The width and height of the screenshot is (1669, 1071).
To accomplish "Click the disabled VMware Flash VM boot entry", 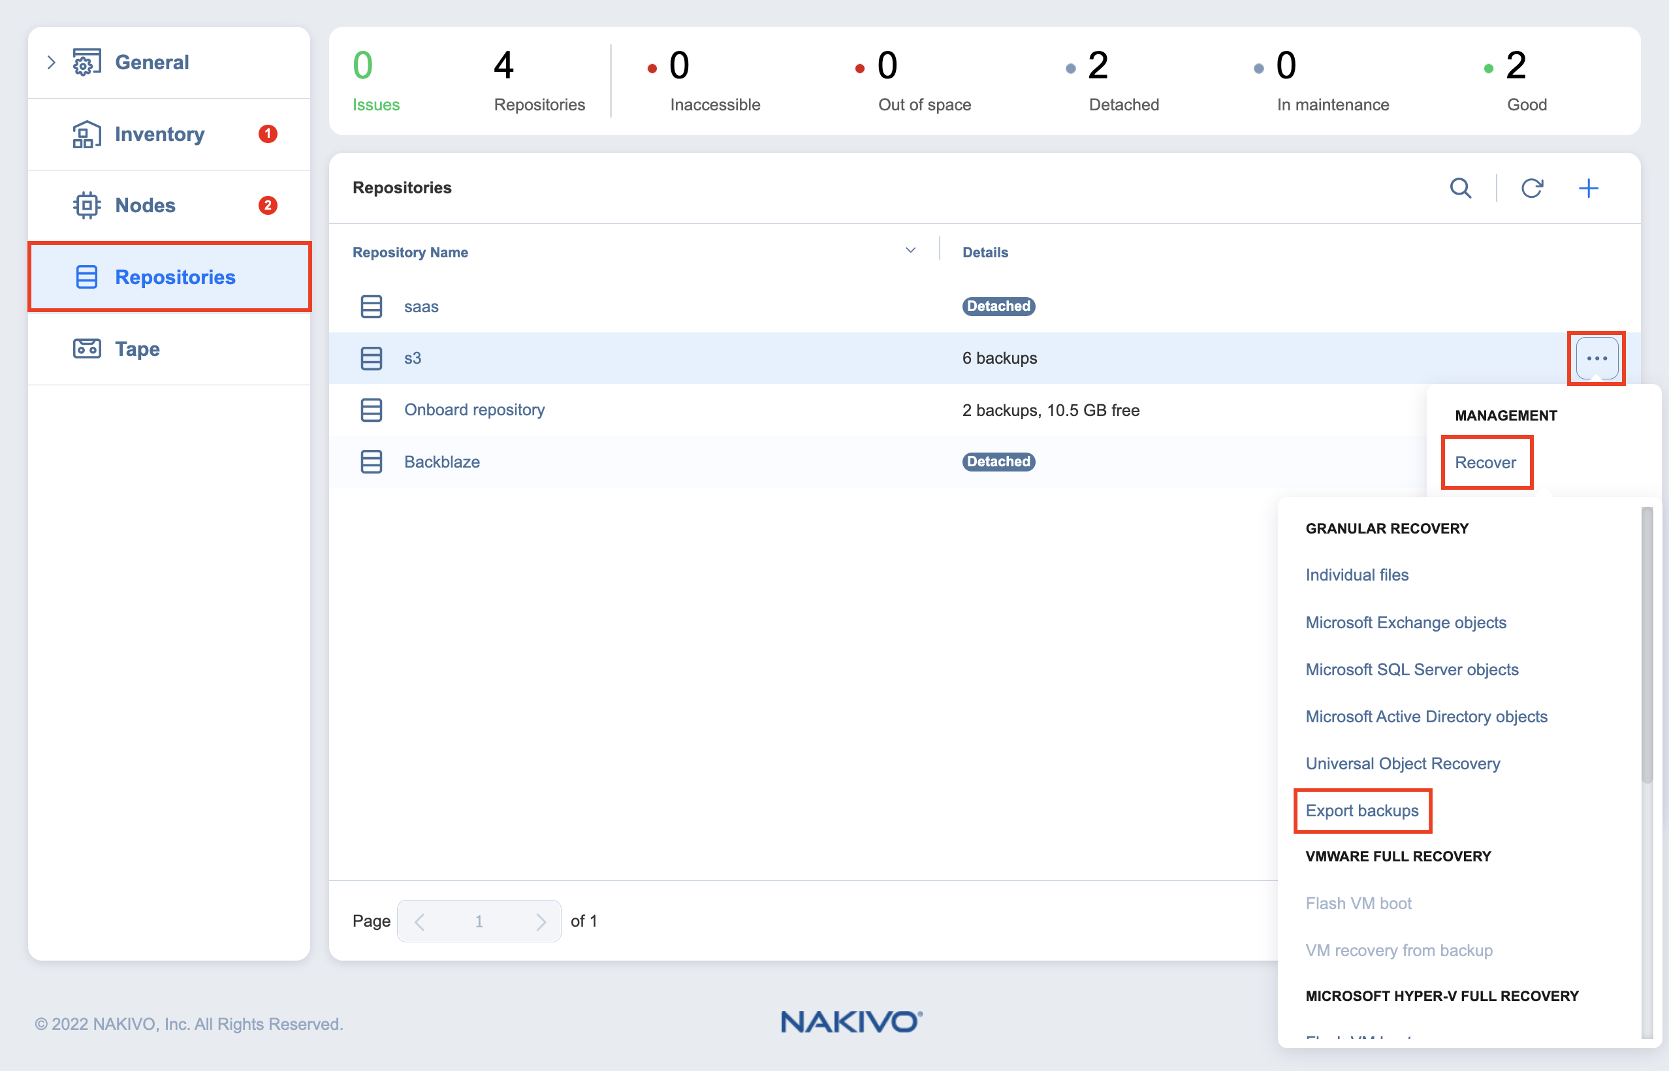I will click(1358, 903).
